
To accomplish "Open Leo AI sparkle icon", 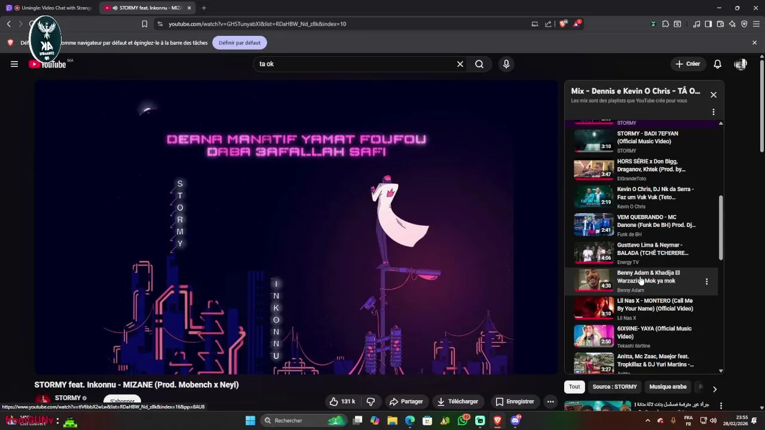I will pos(732,24).
